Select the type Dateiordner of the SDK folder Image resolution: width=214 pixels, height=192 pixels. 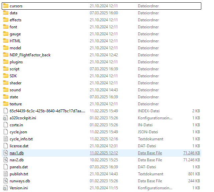click(x=148, y=76)
